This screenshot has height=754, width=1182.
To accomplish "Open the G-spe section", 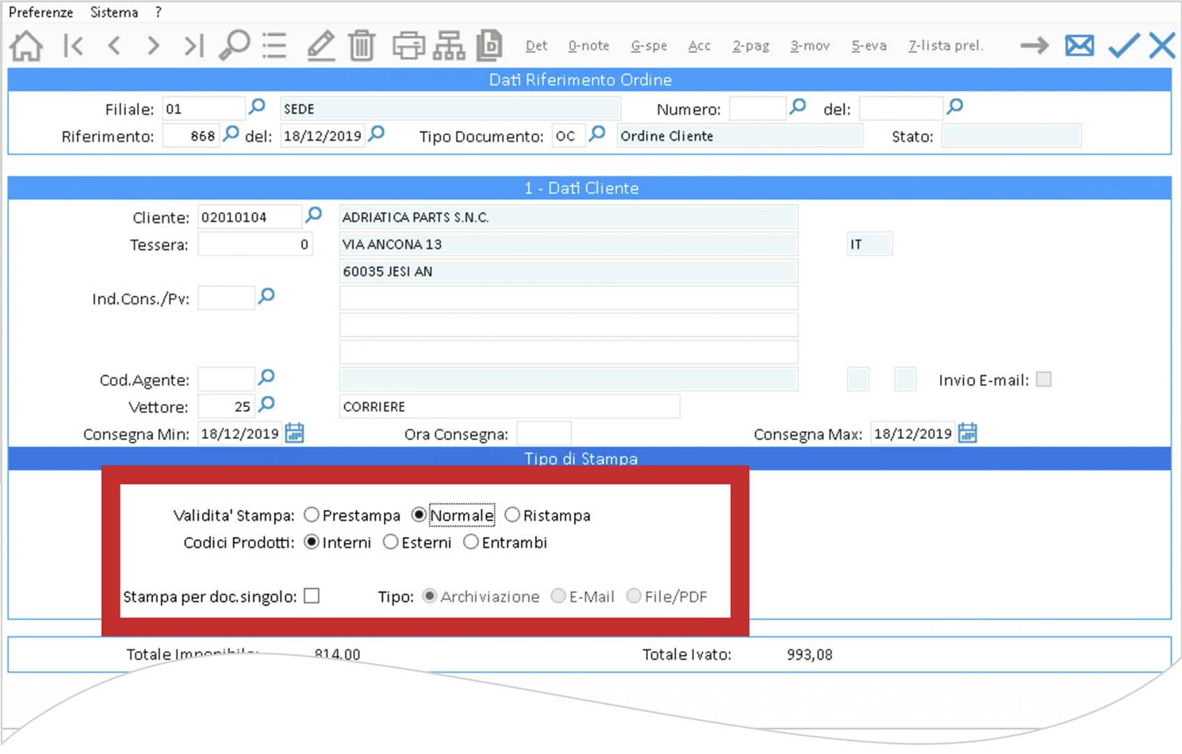I will click(649, 46).
